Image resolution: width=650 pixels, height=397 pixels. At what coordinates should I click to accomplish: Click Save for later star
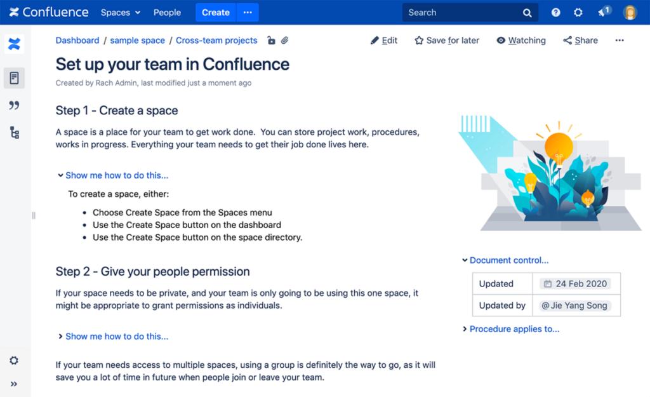(447, 41)
